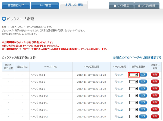Click magnifier icon in ページタイトル2 row
Screen dimensions: 163x121
click(116, 82)
